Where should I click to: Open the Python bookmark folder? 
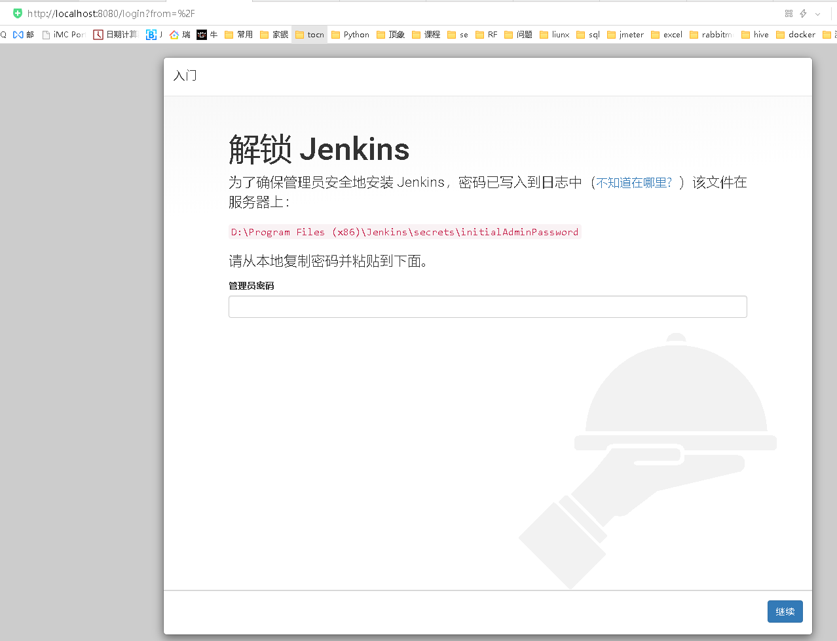[350, 35]
